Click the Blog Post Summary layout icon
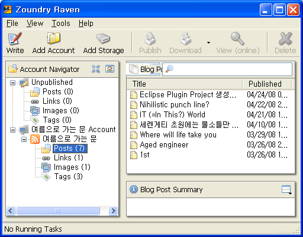Viewport: 303px width, 237px height. pyautogui.click(x=286, y=190)
